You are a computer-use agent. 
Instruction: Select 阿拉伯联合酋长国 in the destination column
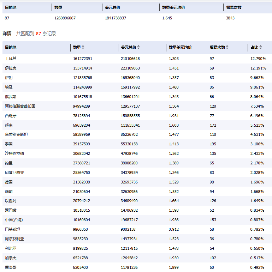pyautogui.click(x=20, y=106)
